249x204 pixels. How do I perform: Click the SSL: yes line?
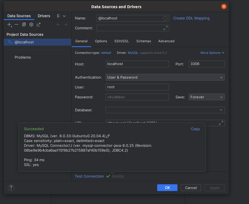point(31,165)
